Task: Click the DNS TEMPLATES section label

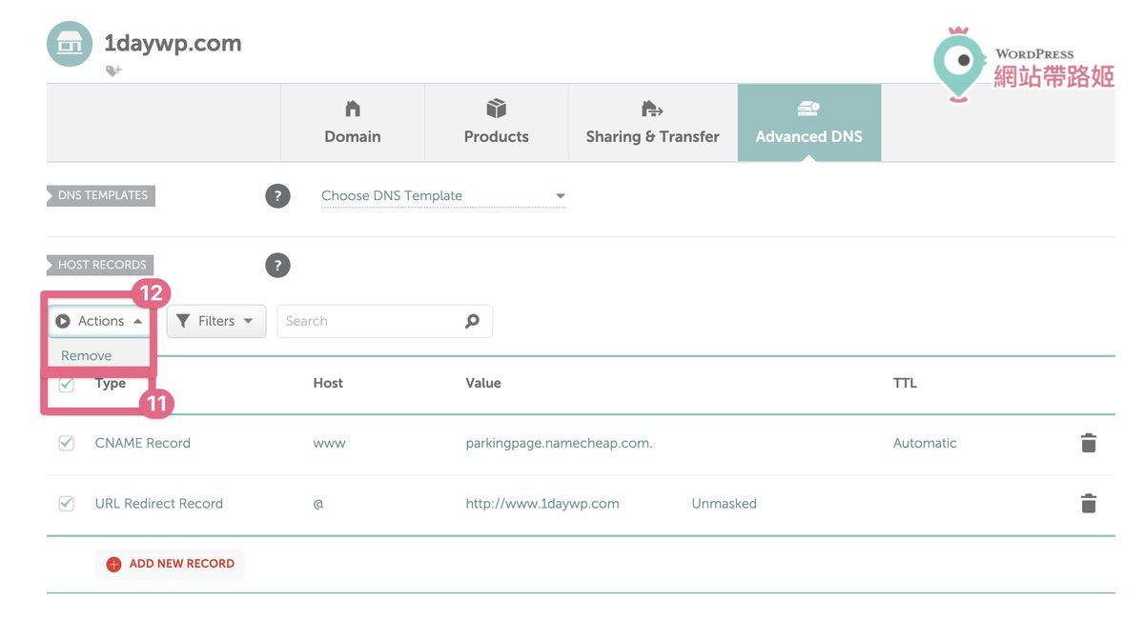Action: (102, 195)
